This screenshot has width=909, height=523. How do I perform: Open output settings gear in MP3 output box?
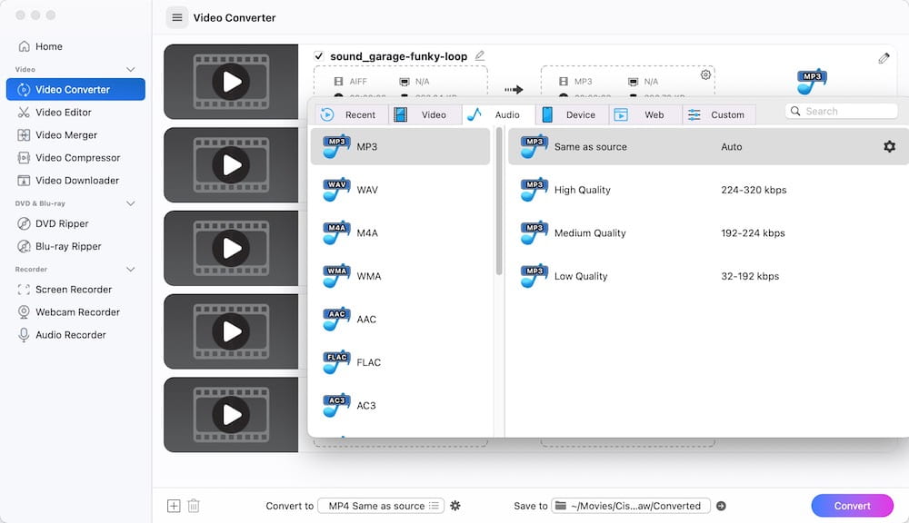705,74
